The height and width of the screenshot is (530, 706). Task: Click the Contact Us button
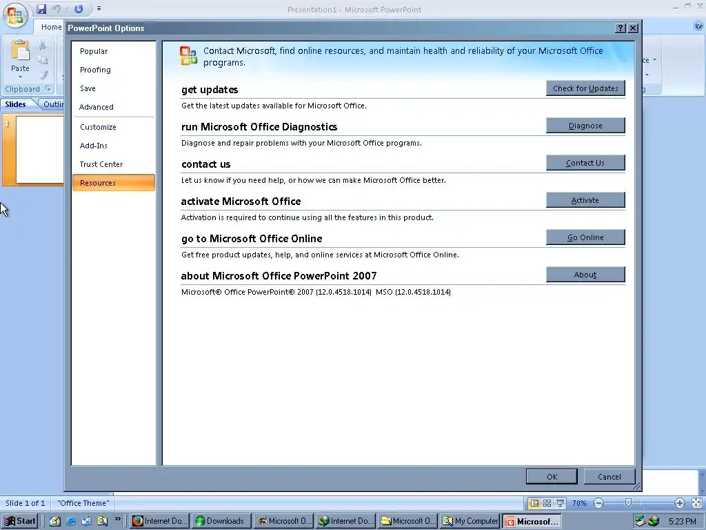tap(585, 163)
